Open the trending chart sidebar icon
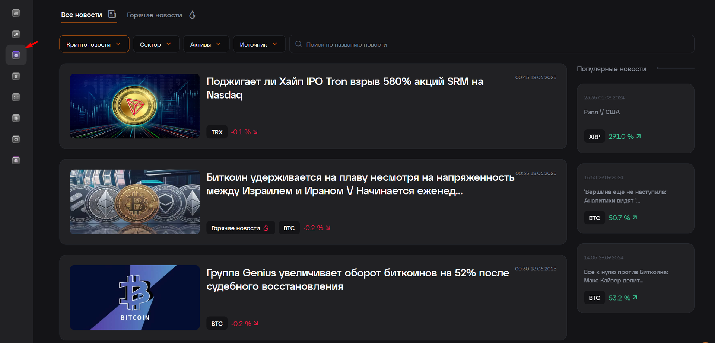The width and height of the screenshot is (715, 343). pyautogui.click(x=16, y=34)
